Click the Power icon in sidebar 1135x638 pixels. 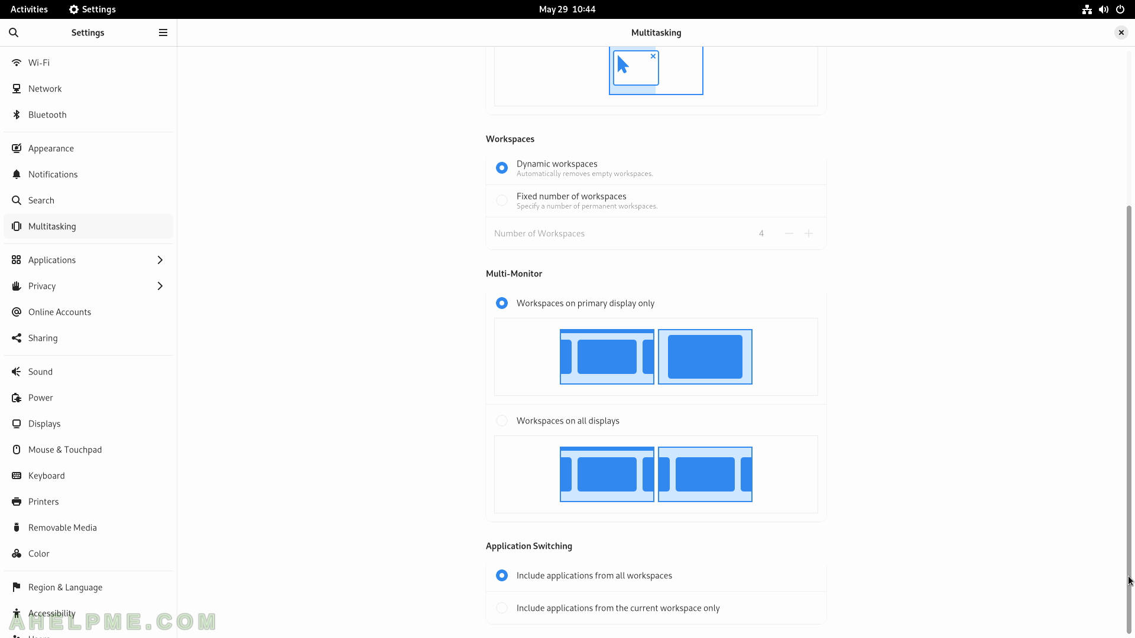17,398
